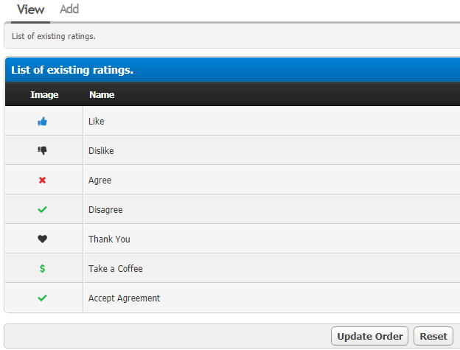Open the Dislike rating entry
Viewport: 460px width, 350px height.
pos(101,151)
